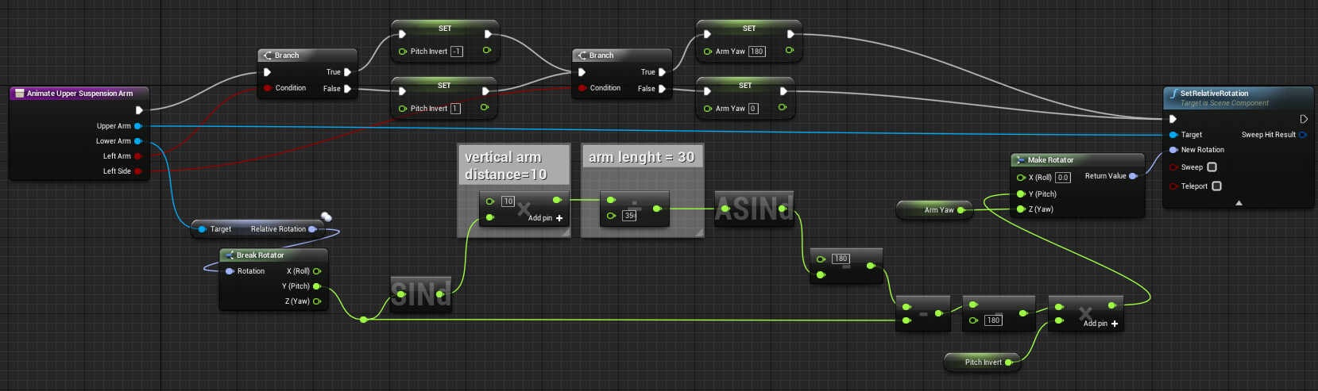This screenshot has width=1318, height=391.
Task: Click the Arm Yaw variable getter's output pin
Action: click(x=960, y=210)
